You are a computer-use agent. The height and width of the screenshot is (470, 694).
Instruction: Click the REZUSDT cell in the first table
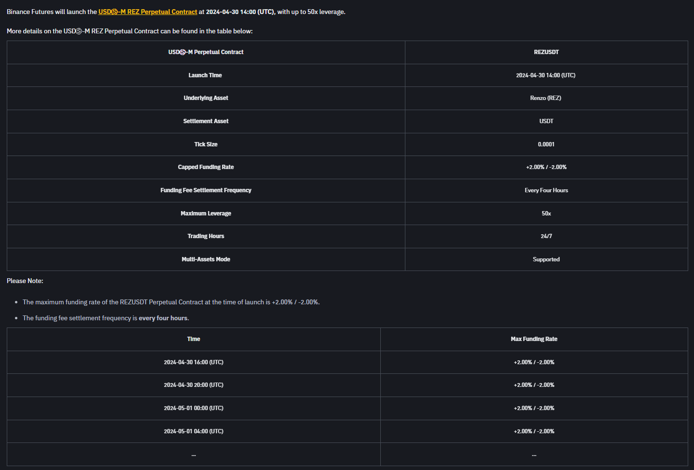[546, 52]
